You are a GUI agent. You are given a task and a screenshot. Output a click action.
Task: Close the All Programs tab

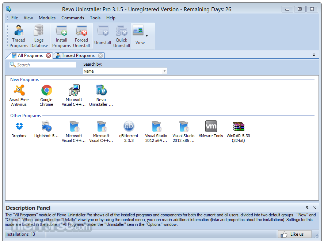click(x=49, y=55)
